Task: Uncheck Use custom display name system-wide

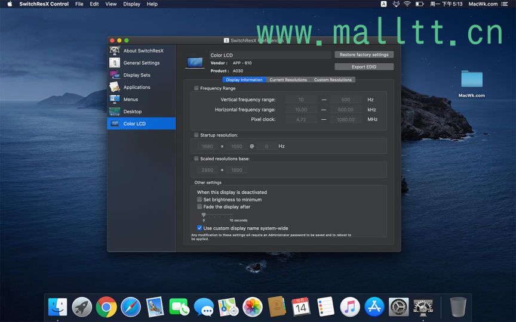Action: [x=199, y=228]
